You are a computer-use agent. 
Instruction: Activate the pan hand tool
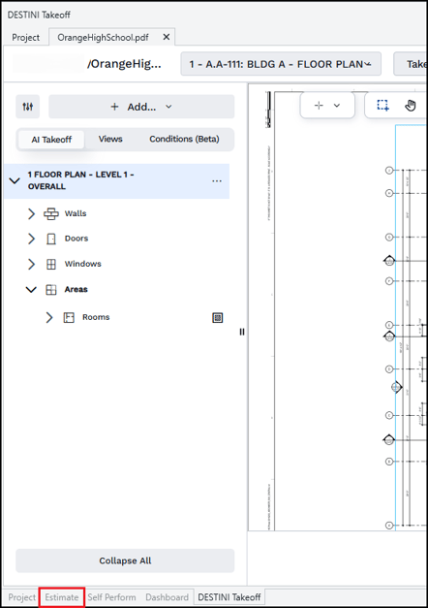coord(411,105)
